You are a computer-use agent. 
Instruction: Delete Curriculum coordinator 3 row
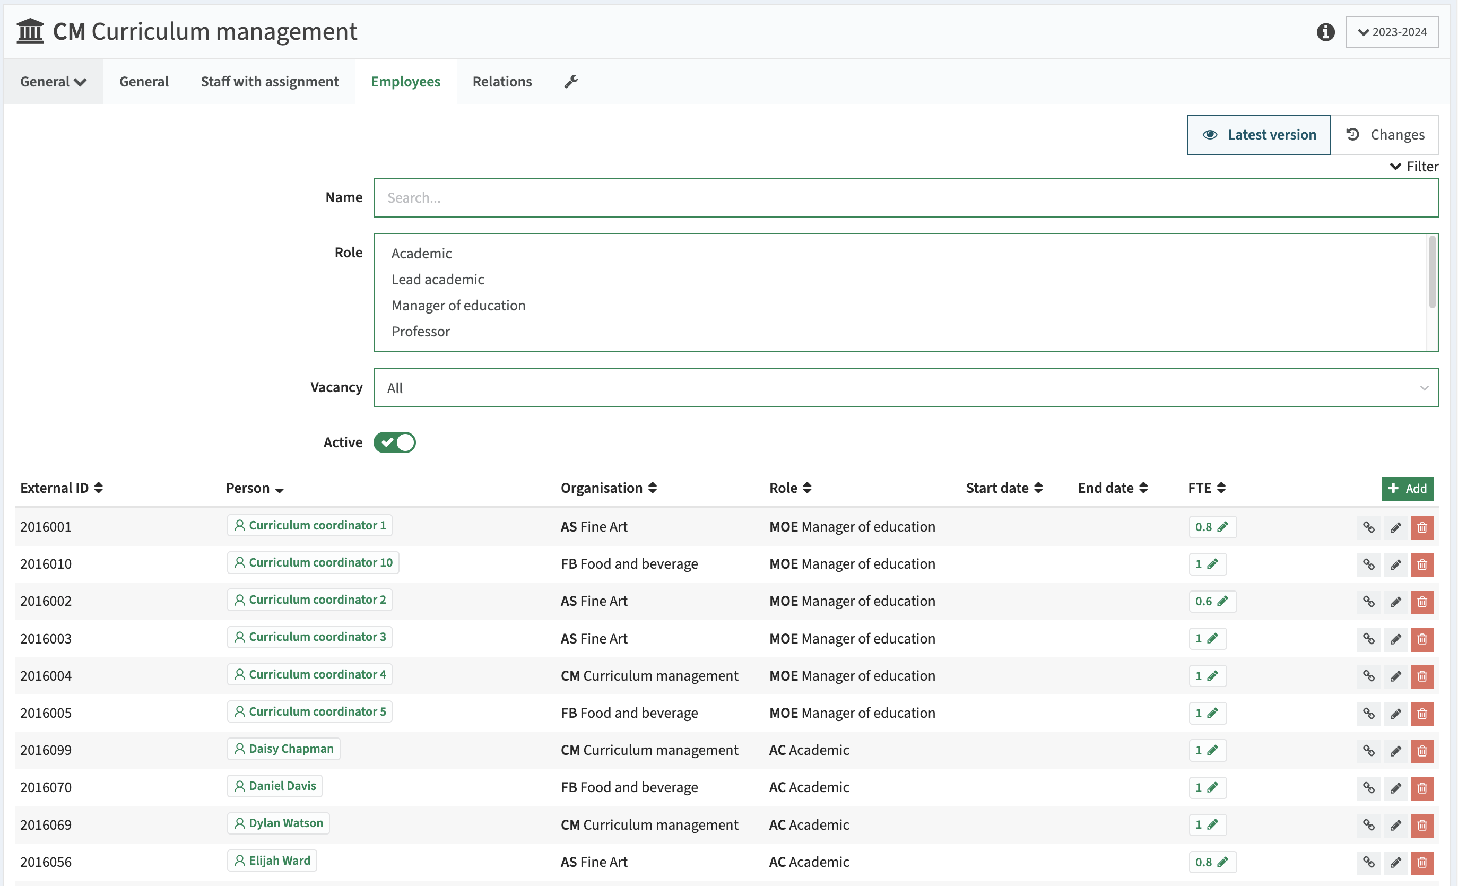1422,639
